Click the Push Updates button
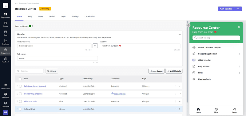This screenshot has width=246, height=116. 226,9
